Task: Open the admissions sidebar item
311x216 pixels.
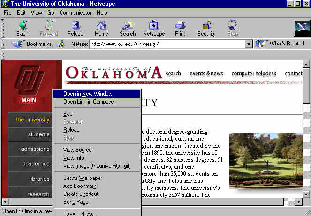Action: coord(30,149)
